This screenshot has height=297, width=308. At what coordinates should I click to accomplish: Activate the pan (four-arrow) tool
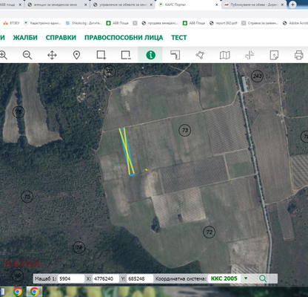coord(52,55)
